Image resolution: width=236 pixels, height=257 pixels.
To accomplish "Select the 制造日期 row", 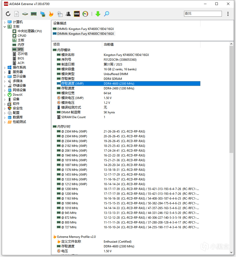I will (126, 65).
